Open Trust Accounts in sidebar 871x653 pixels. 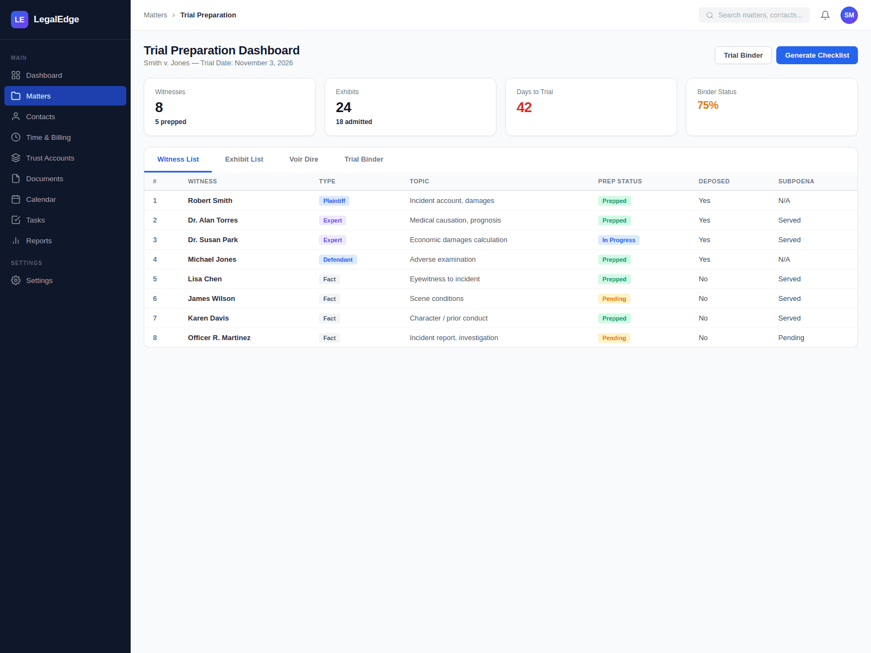pyautogui.click(x=65, y=158)
